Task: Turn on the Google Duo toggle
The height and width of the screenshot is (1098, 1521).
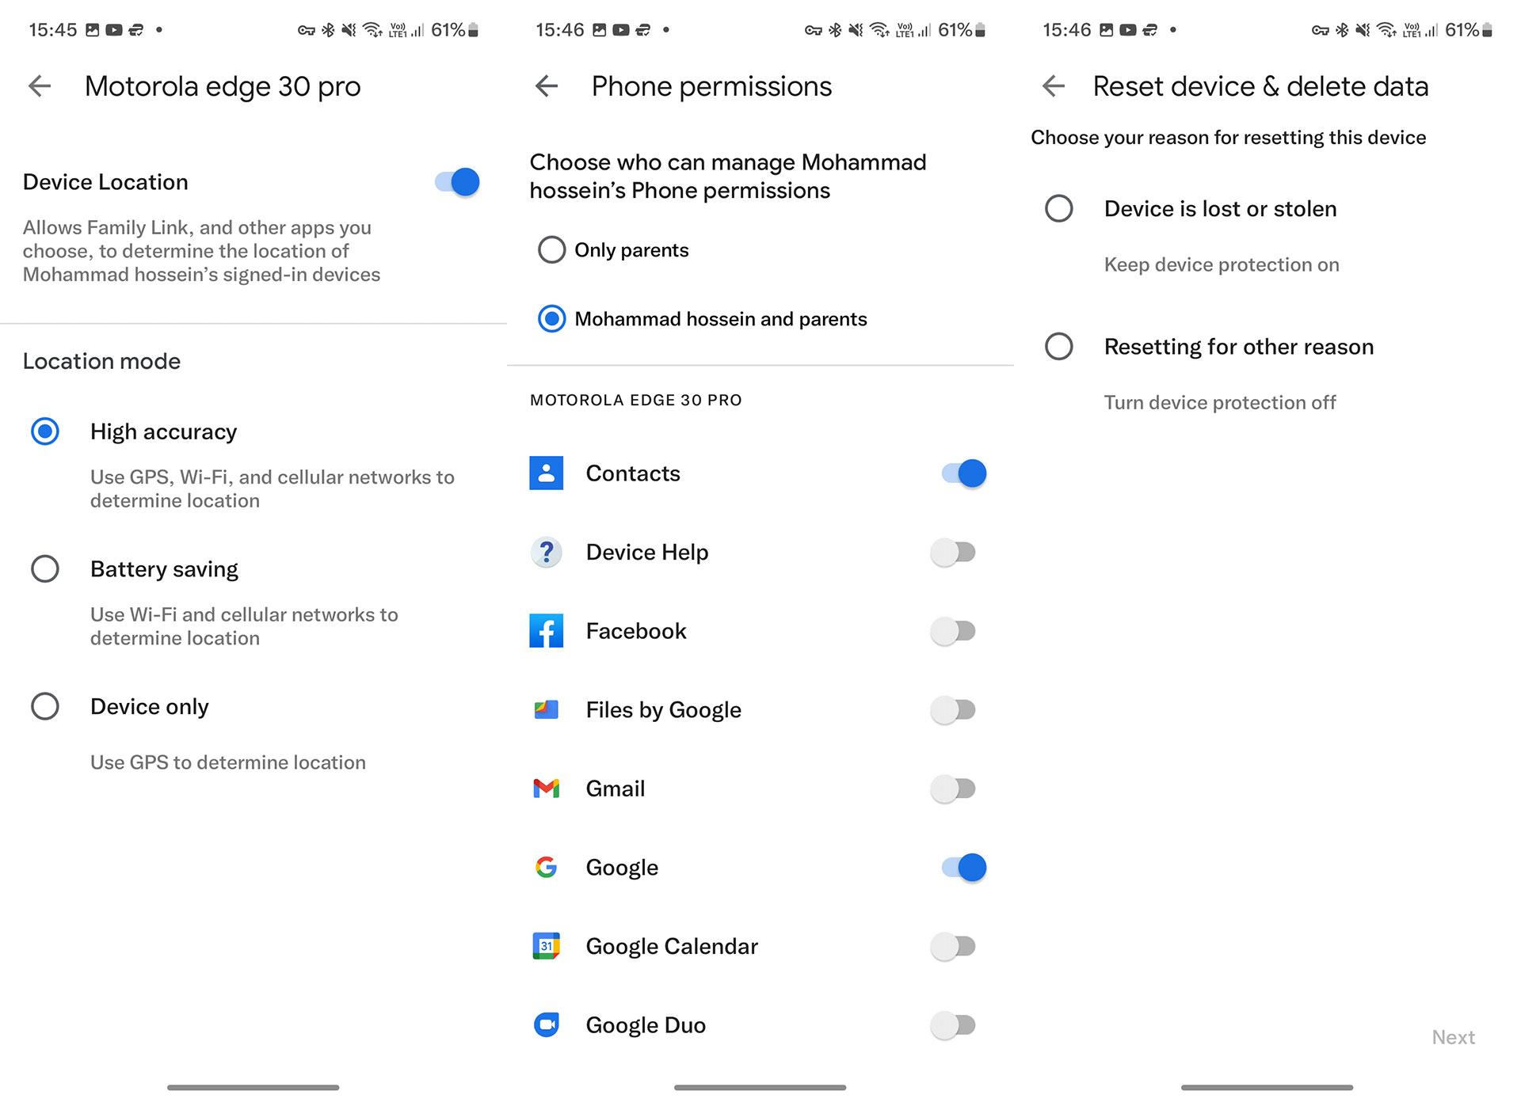Action: coord(953,1025)
